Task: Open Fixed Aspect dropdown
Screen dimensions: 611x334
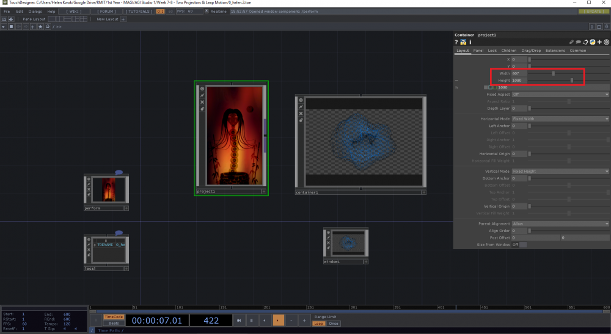Action: 560,94
